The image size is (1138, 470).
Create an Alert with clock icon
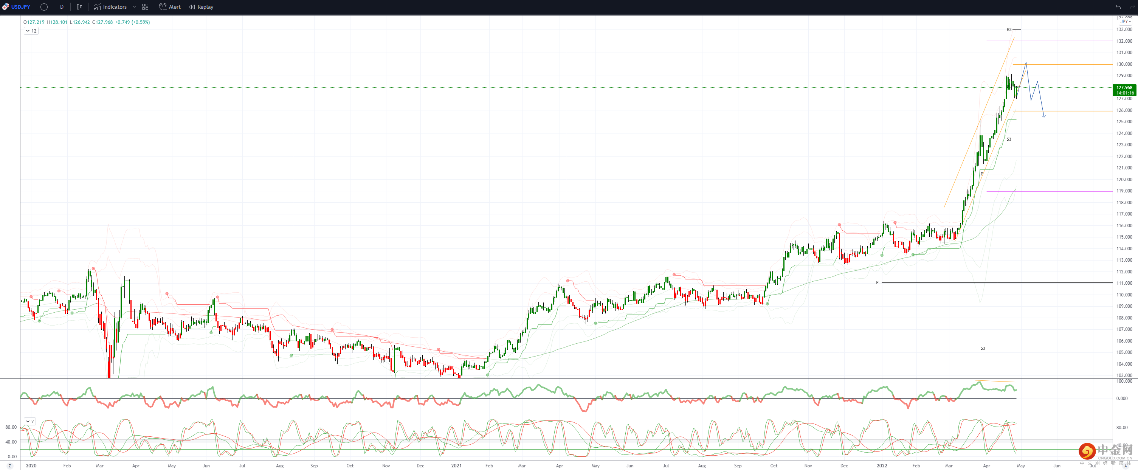170,7
